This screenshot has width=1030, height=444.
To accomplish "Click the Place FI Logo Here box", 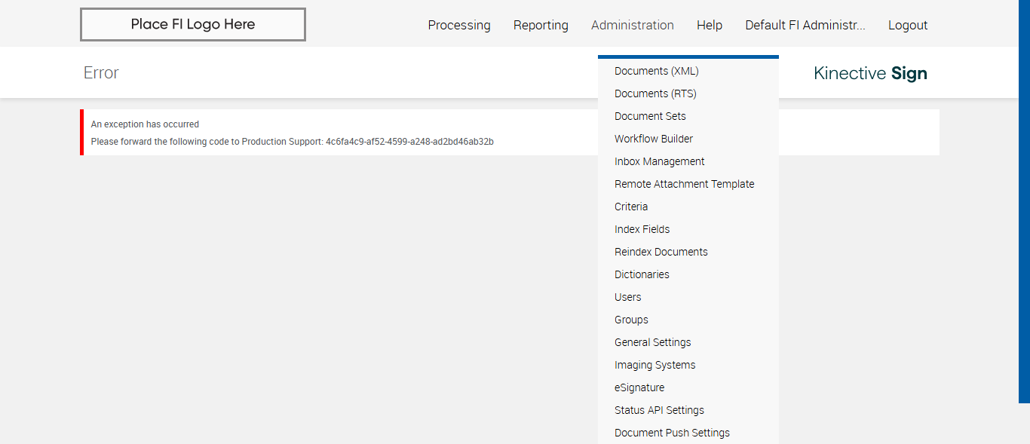I will pos(192,24).
